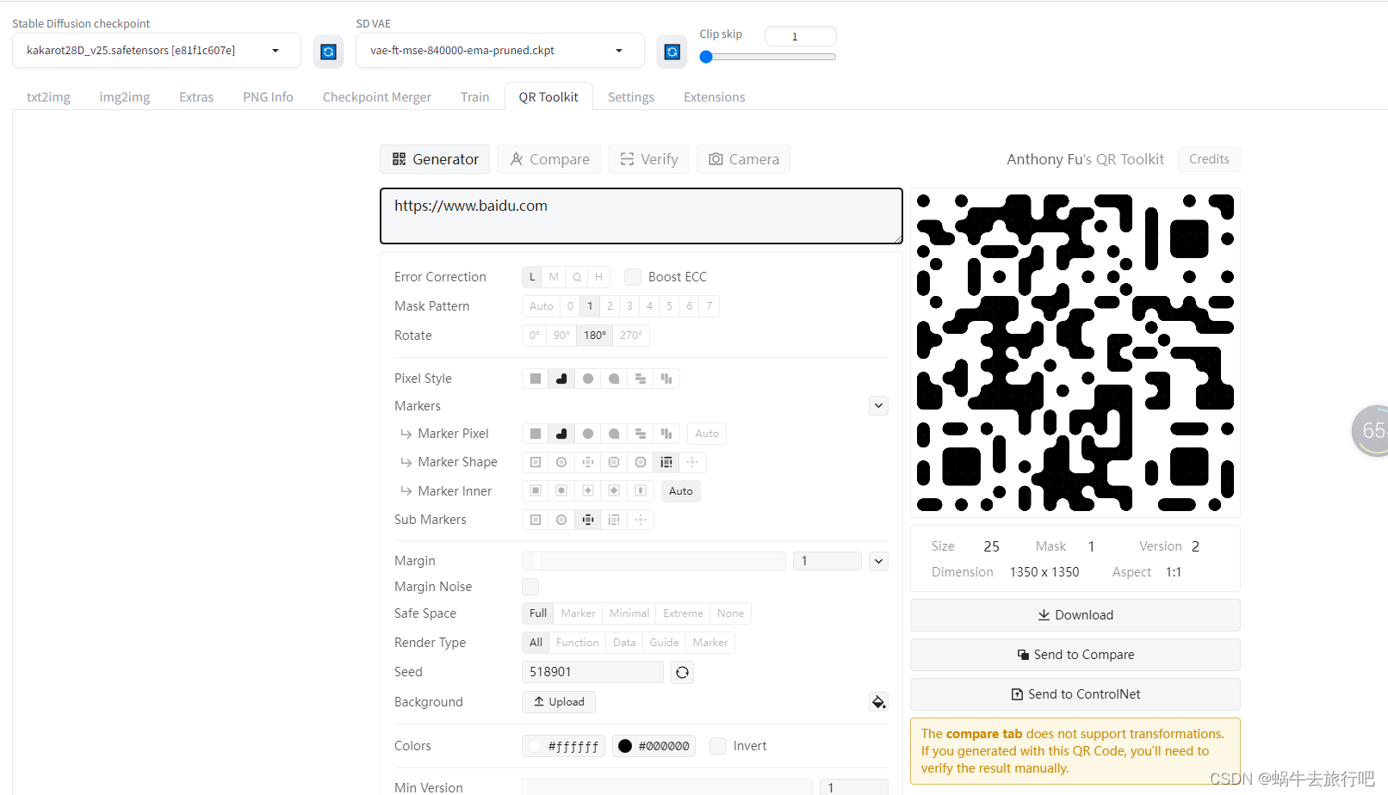The width and height of the screenshot is (1388, 795).
Task: Select dashed-box Sub Markers shape
Action: 614,520
